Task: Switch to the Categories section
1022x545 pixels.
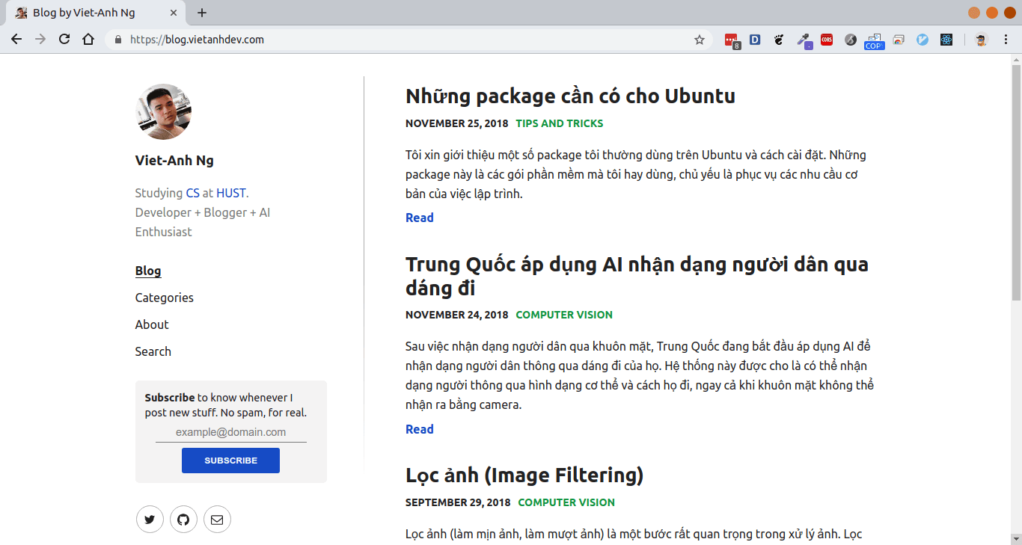Action: (x=164, y=298)
